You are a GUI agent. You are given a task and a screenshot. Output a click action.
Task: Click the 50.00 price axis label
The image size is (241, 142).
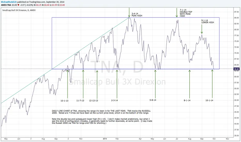click(236, 100)
